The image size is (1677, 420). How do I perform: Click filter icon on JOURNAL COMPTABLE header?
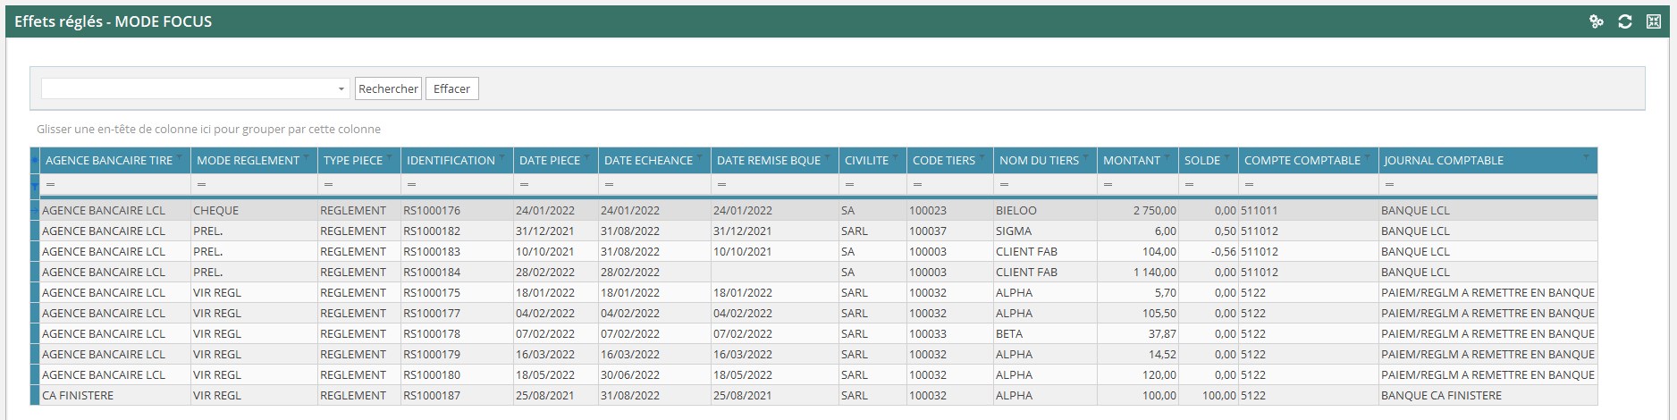1586,157
